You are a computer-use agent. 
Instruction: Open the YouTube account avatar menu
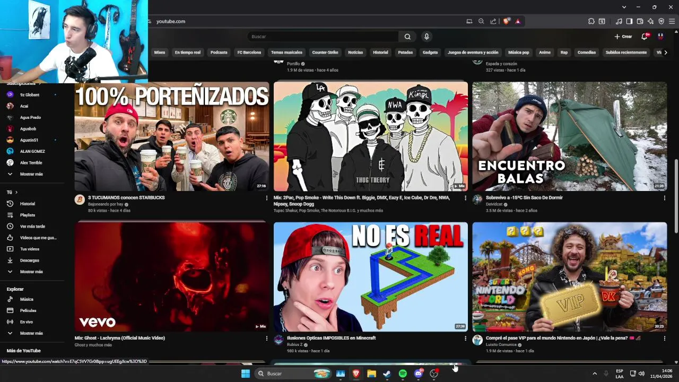tap(660, 37)
